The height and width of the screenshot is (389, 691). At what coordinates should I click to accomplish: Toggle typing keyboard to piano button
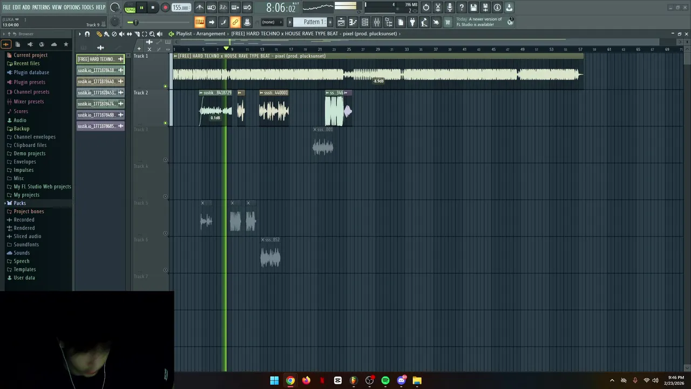pyautogui.click(x=200, y=22)
